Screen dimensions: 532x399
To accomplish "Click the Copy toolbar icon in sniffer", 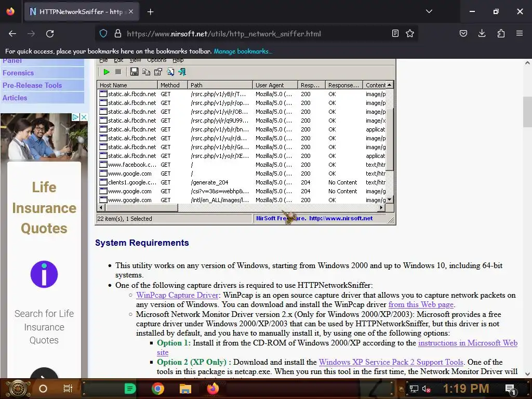I will click(x=146, y=72).
